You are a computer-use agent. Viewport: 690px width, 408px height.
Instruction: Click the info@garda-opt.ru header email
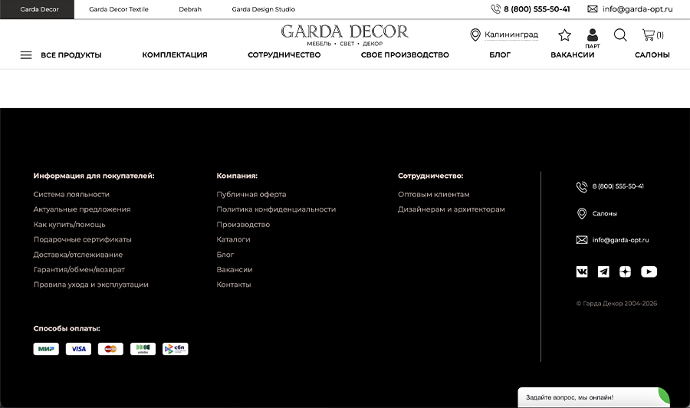click(638, 8)
